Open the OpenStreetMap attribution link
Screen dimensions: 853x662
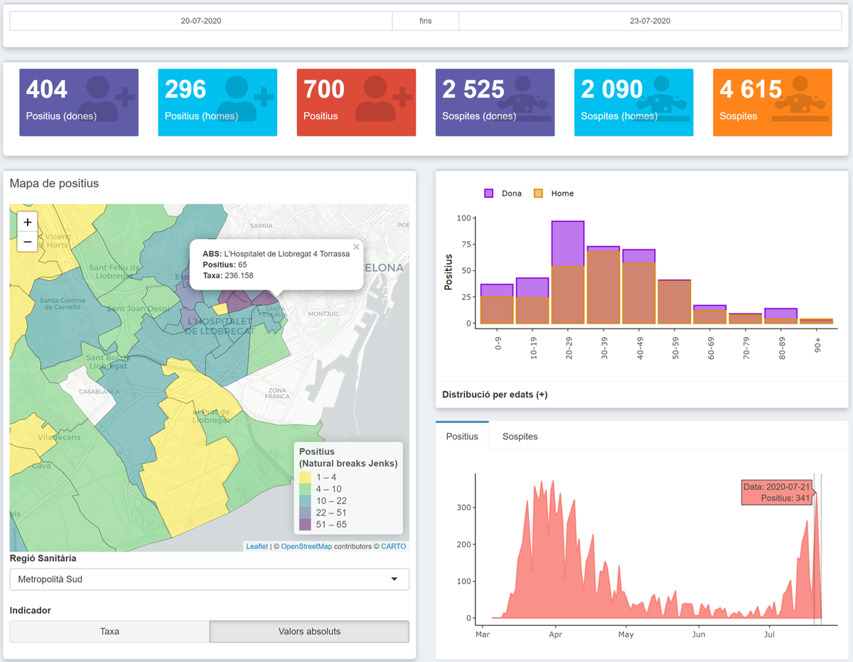pyautogui.click(x=306, y=547)
